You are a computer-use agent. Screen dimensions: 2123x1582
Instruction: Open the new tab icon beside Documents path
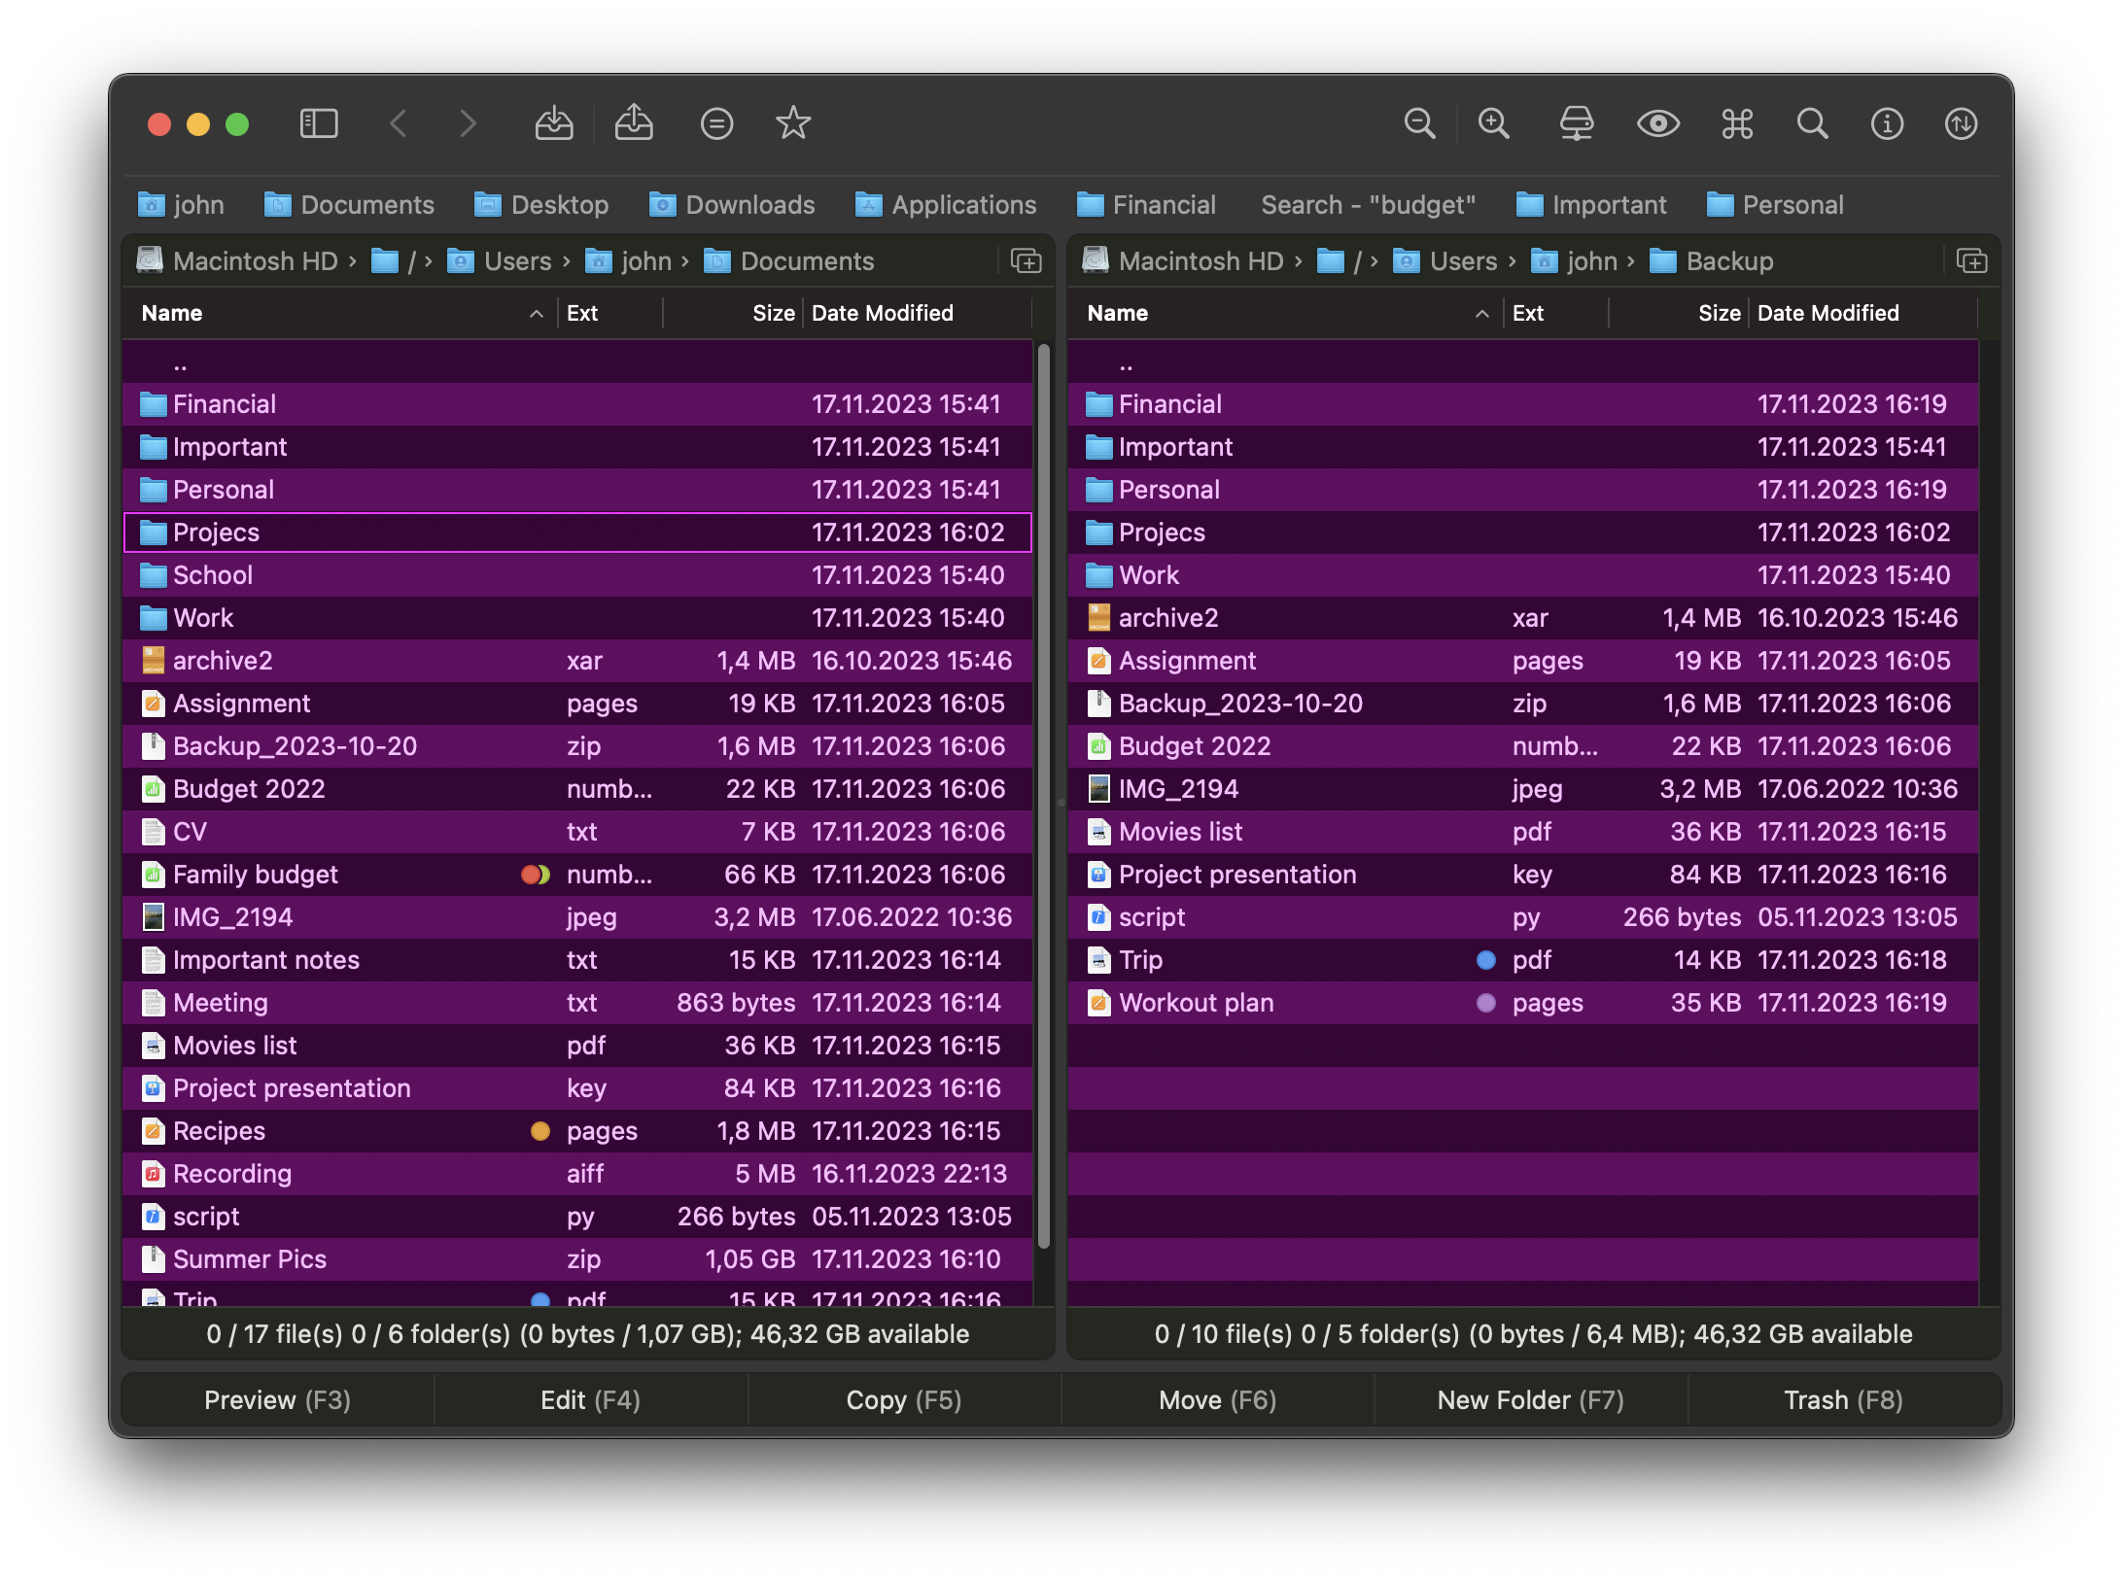[1026, 260]
